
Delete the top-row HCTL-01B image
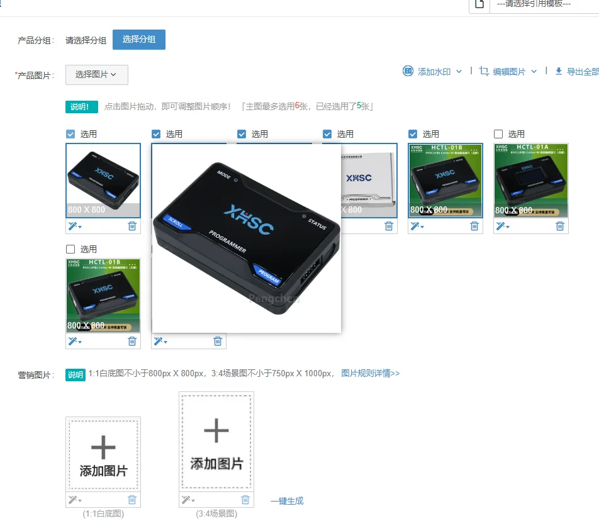[474, 226]
